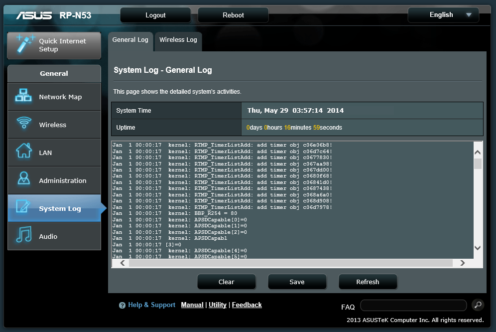Click the log scroll-up arrow
Viewport: 496px width, 332px height.
pos(478,153)
